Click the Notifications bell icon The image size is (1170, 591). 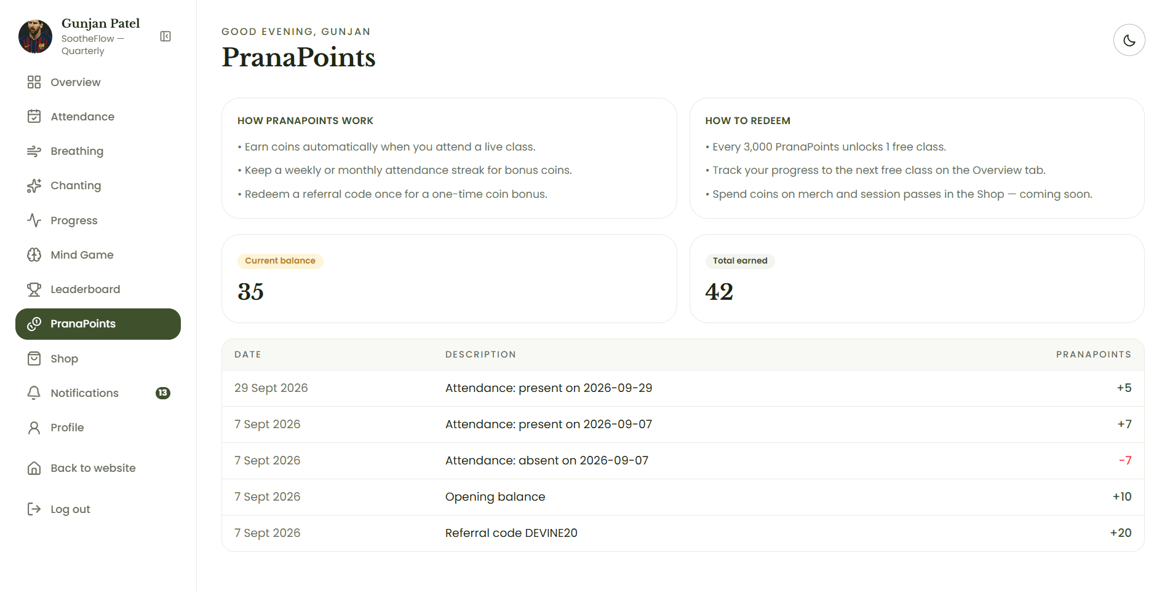pos(34,393)
